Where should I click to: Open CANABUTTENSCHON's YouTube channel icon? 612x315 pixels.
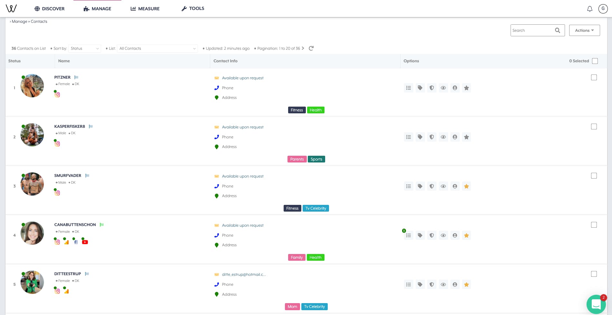85,242
